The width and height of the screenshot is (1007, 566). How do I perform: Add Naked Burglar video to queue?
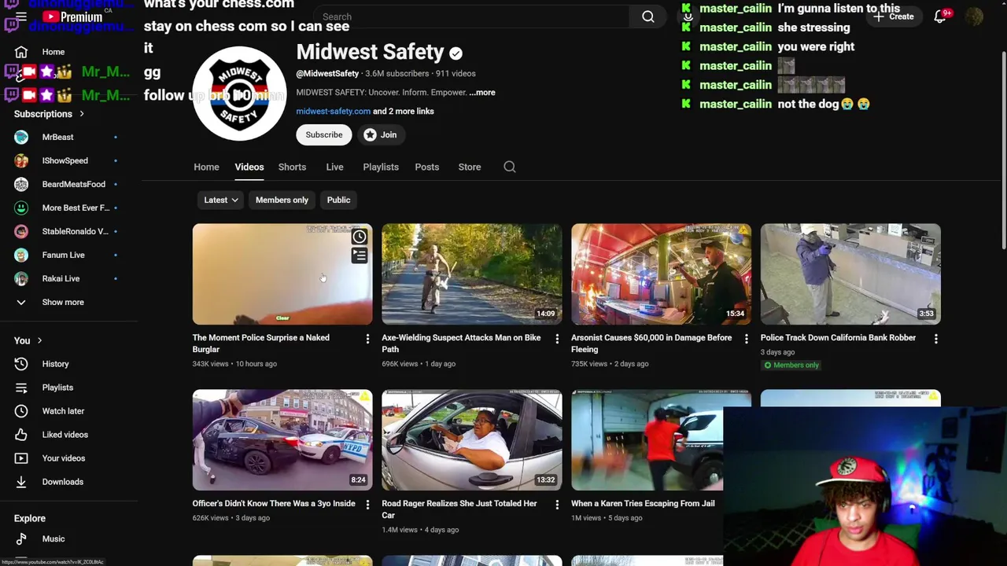click(360, 256)
